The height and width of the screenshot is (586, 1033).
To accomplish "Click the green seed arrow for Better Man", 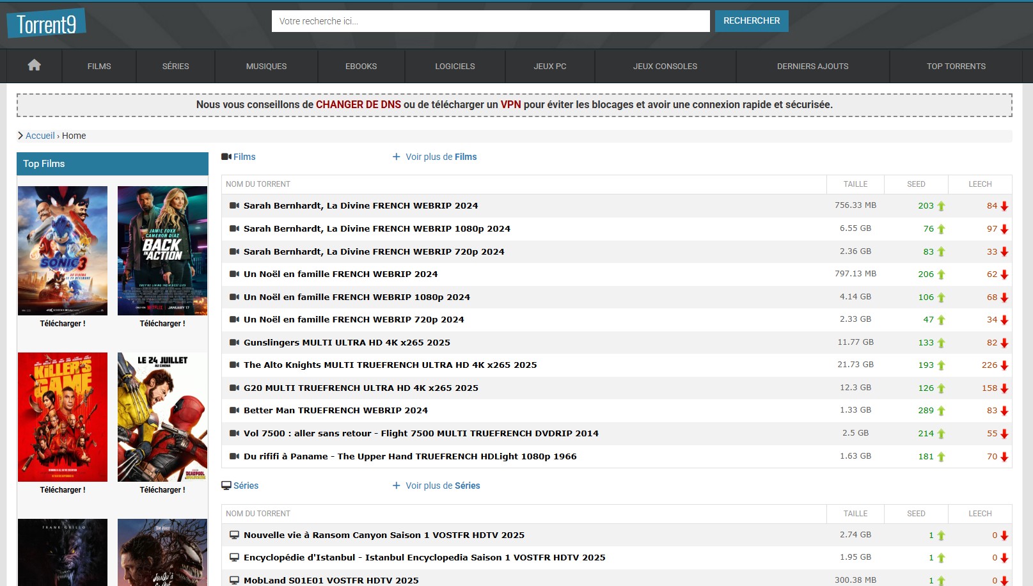I will point(941,411).
